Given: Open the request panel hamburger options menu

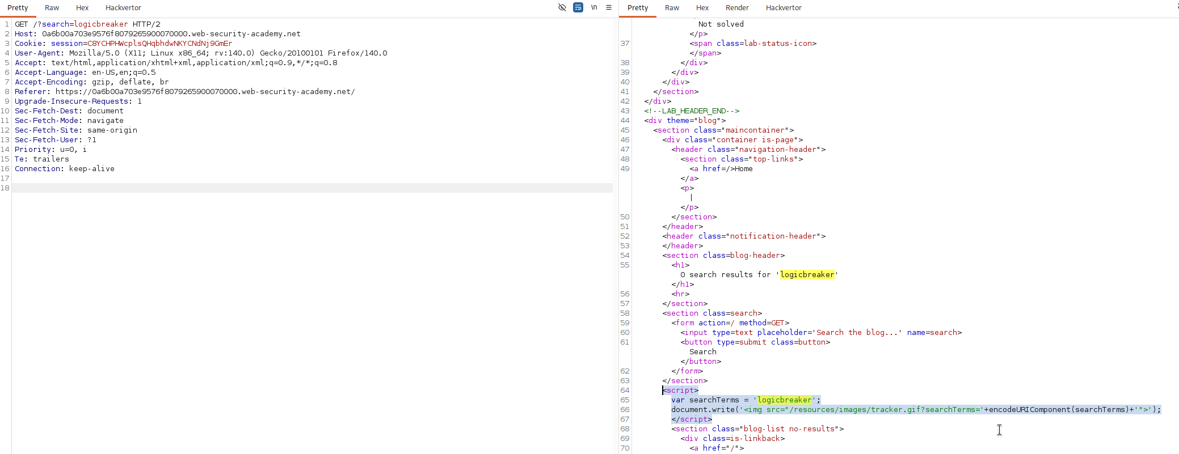Looking at the screenshot, I should coord(609,7).
